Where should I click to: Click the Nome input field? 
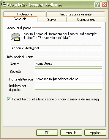(68, 64)
